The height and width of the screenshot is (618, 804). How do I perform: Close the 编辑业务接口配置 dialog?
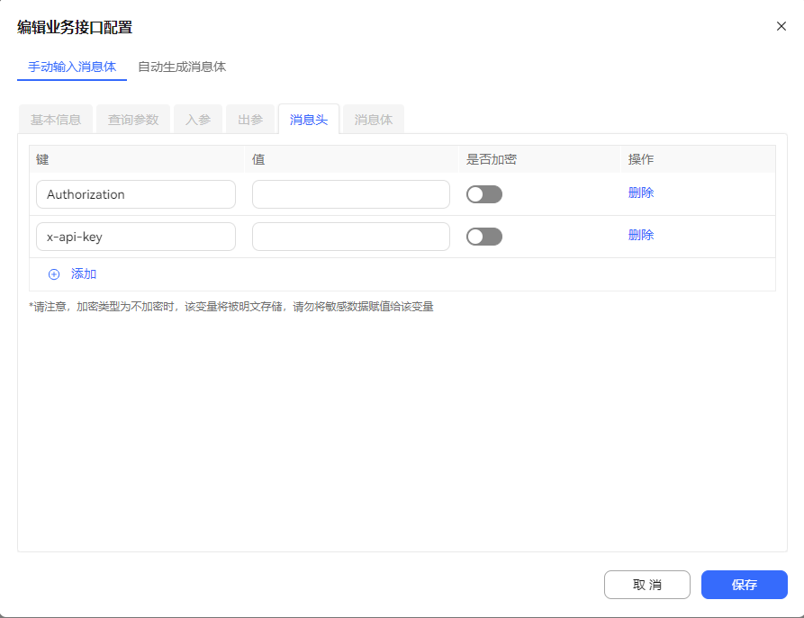click(781, 26)
